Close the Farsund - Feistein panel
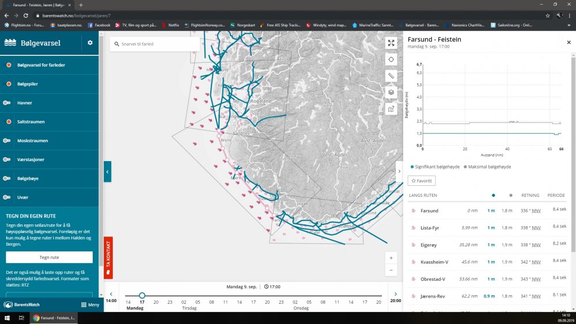This screenshot has height=324, width=576. (569, 42)
